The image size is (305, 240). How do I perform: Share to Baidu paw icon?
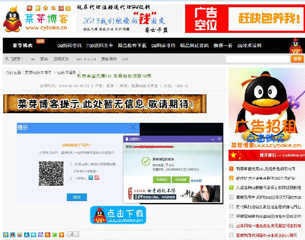(x=41, y=235)
